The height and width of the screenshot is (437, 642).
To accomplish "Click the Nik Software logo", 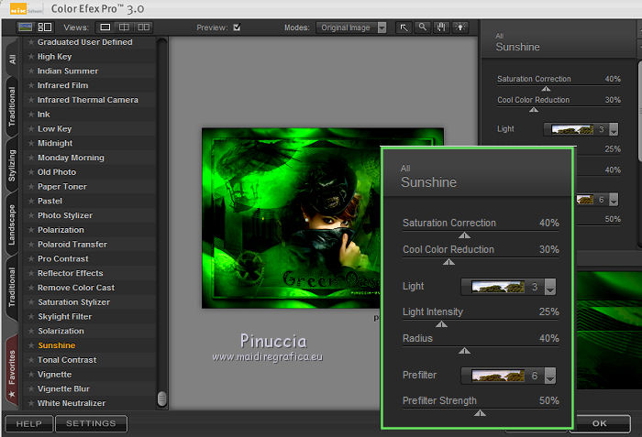I will tap(26, 8).
